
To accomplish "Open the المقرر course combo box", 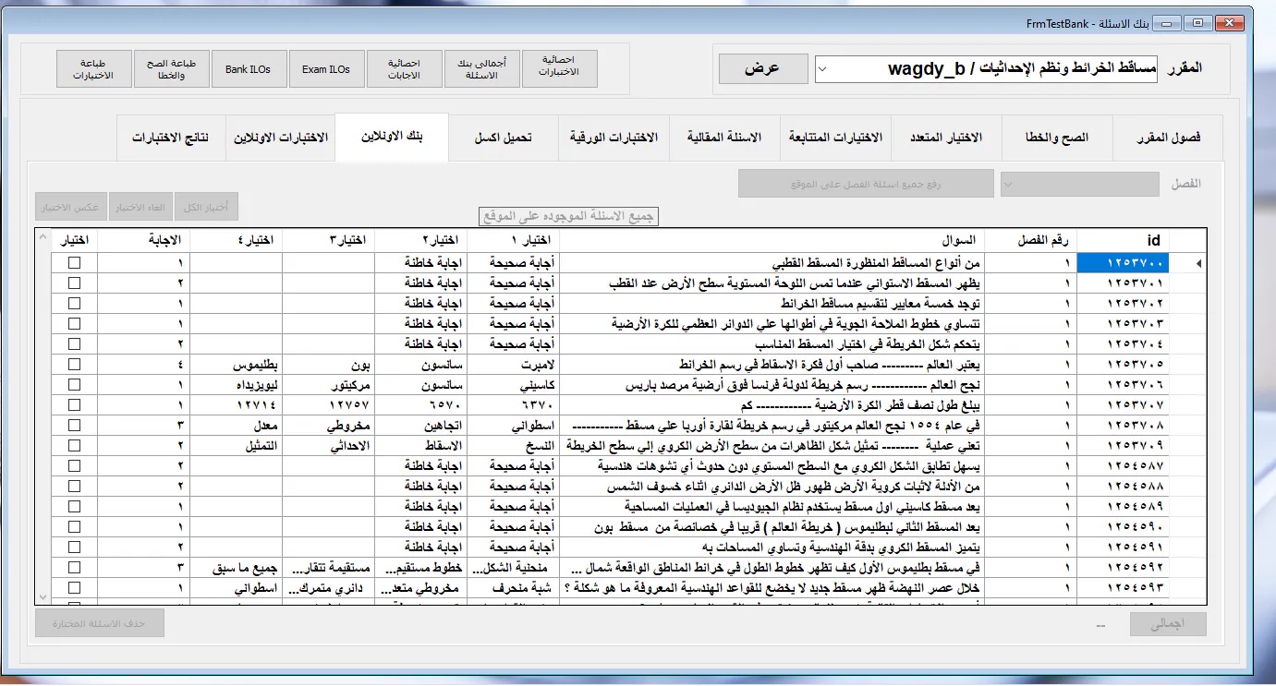I will (986, 68).
